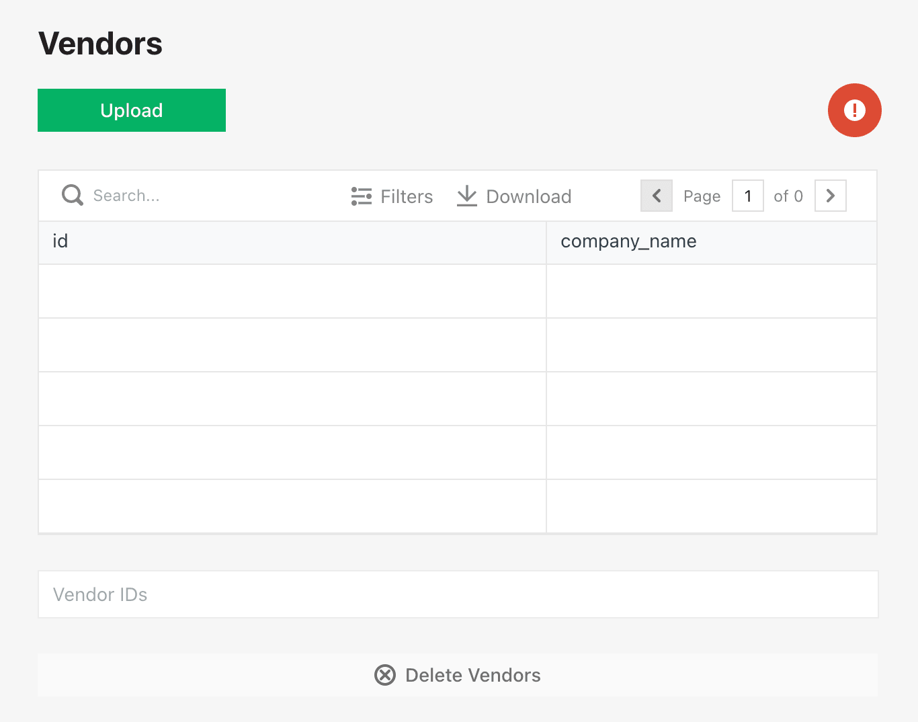Click the Vendor IDs input field
This screenshot has height=722, width=918.
click(458, 594)
